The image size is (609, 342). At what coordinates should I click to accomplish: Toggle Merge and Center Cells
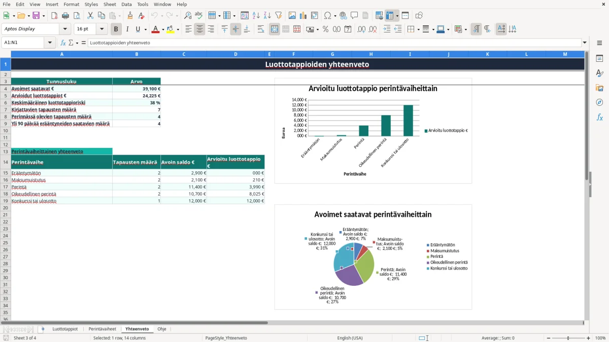[275, 29]
